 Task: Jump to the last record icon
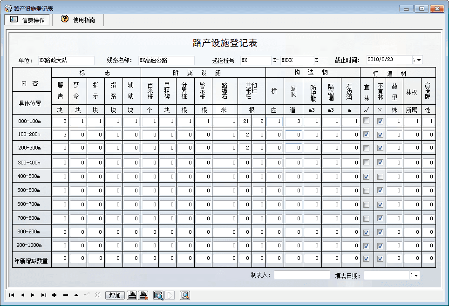(43, 295)
